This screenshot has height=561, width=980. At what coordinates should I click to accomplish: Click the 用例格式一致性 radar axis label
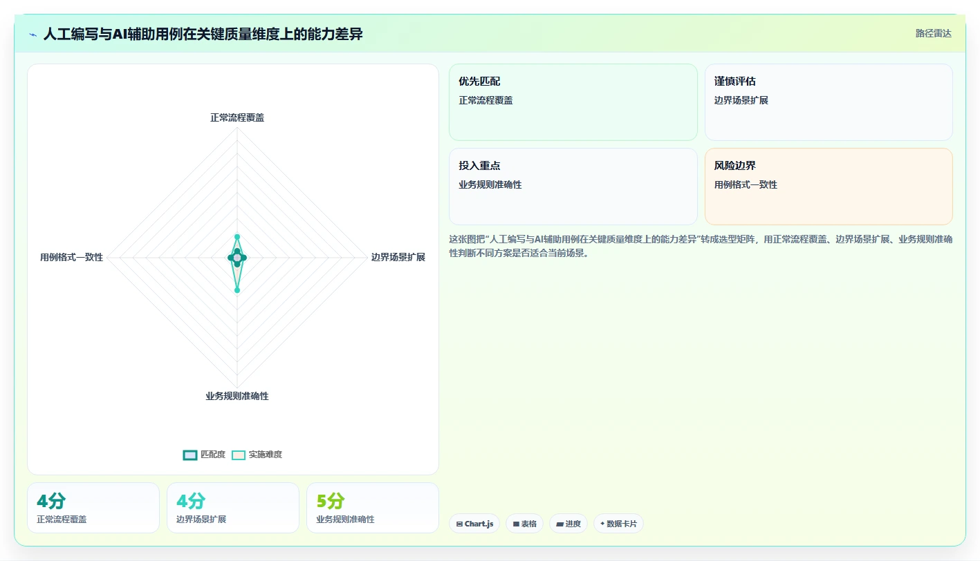point(71,257)
